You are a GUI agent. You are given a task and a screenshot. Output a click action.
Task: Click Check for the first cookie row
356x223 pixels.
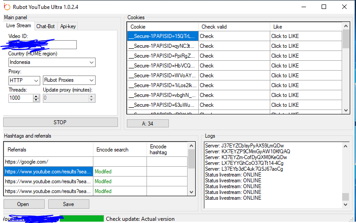pyautogui.click(x=207, y=36)
